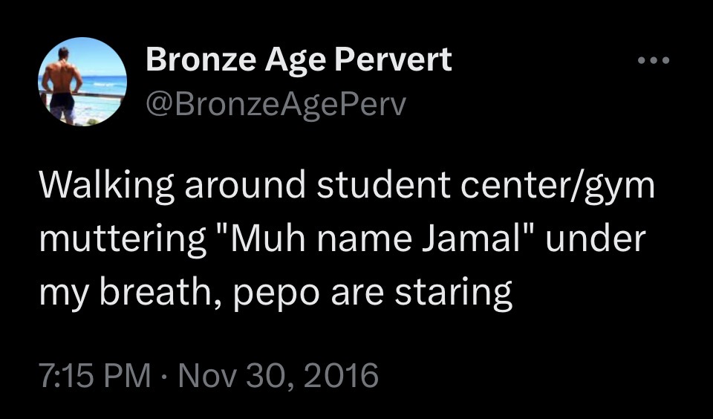
Task: Click the Nov 30, 2016 date
Action: 278,375
